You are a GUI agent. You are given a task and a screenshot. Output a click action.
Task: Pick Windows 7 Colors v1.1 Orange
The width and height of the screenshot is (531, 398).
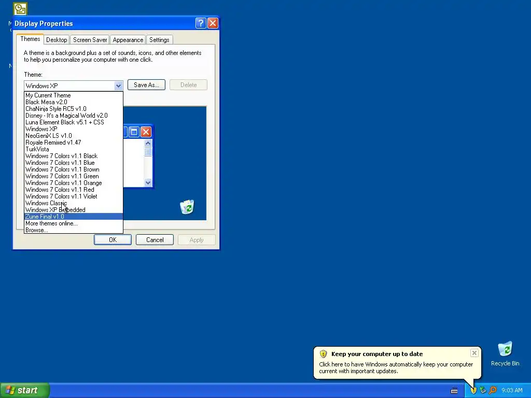click(74, 183)
